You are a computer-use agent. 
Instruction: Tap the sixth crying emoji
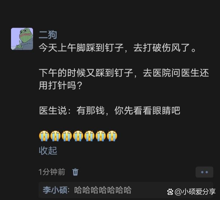pos(101,136)
